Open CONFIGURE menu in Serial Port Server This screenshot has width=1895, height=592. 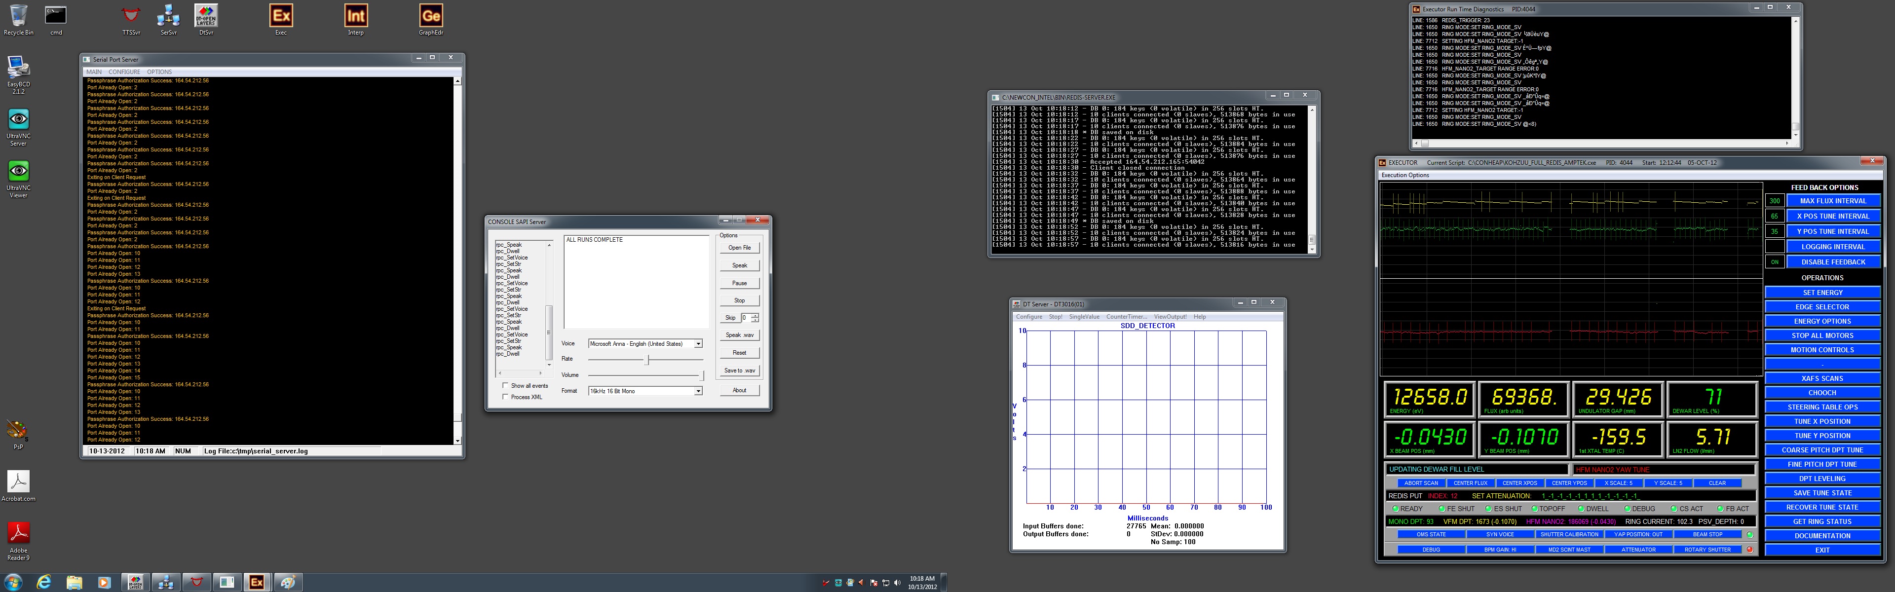click(x=124, y=72)
